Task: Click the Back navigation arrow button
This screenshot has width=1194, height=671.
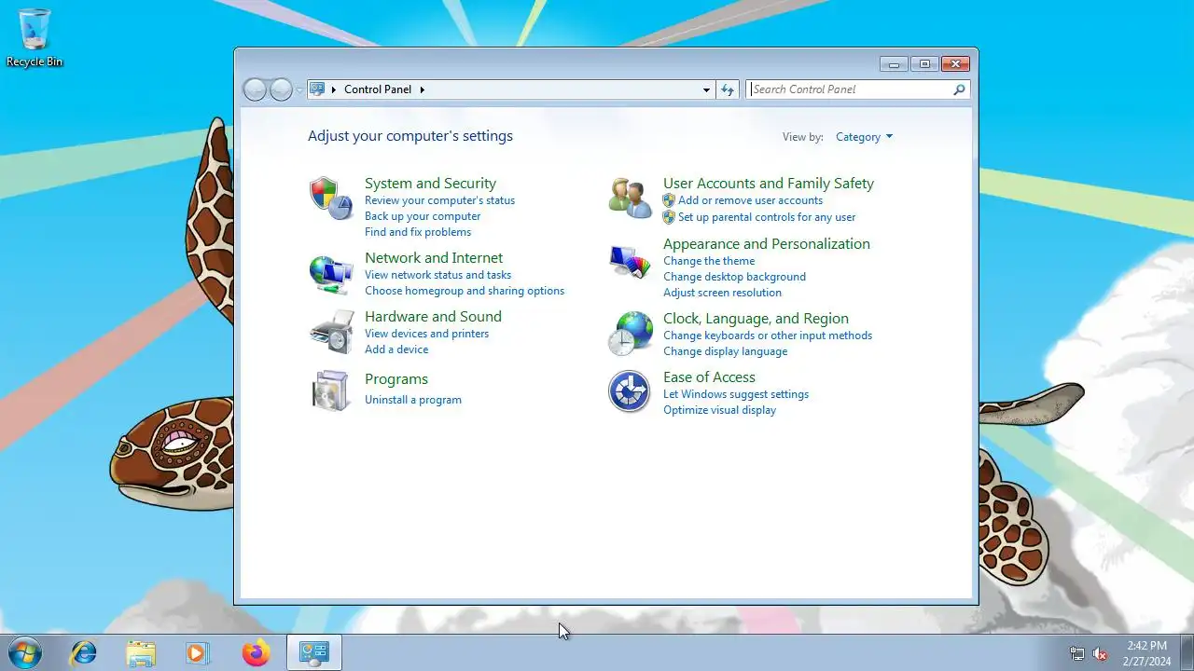Action: (x=255, y=89)
